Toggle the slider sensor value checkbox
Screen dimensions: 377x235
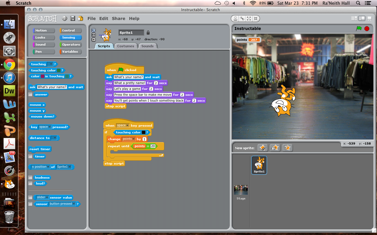[30, 198]
